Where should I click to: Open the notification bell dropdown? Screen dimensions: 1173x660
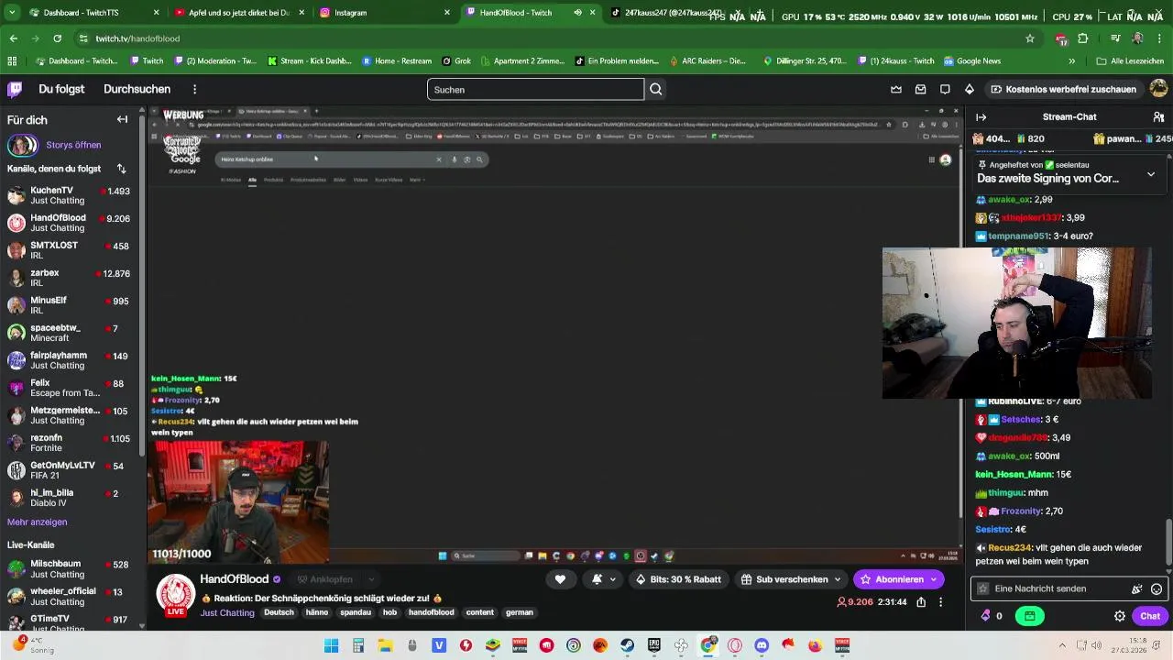[x=602, y=579]
